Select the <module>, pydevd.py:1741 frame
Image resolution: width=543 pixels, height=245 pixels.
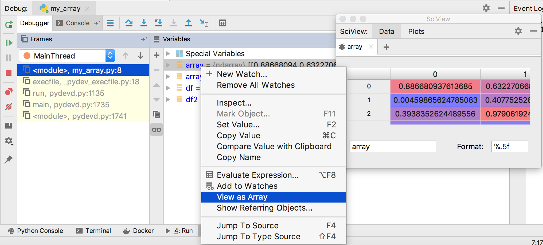click(83, 116)
